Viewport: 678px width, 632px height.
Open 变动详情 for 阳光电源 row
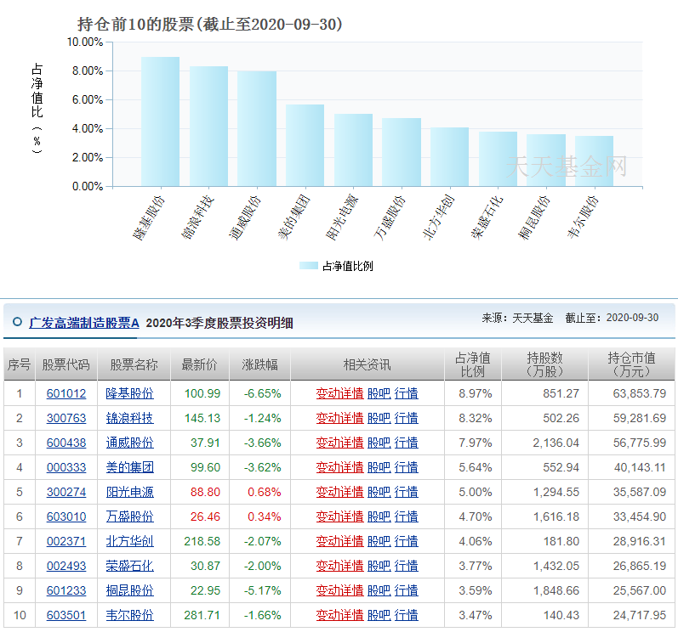(339, 492)
